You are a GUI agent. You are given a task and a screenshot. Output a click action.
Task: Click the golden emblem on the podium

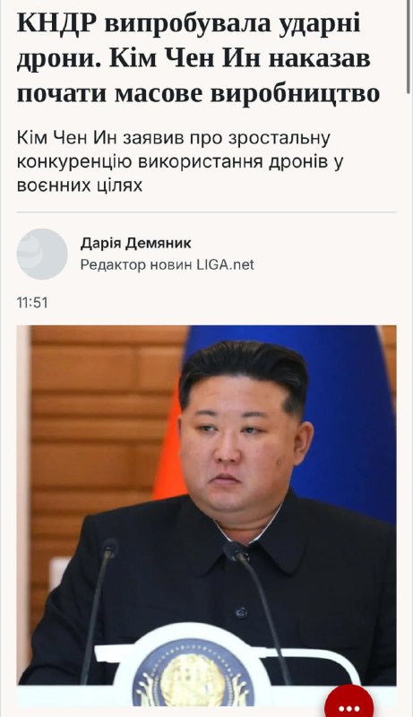click(193, 677)
